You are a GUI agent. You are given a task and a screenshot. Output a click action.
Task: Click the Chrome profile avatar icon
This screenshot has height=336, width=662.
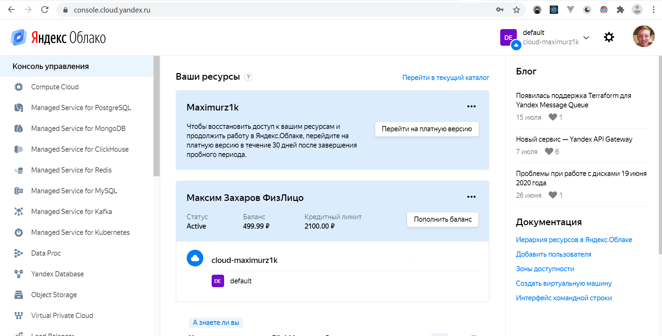tap(637, 10)
